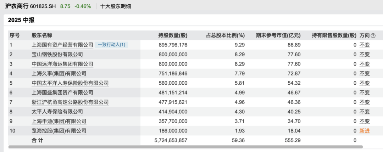Select 上海久事(集团)有限公司 shareholder link
The image size is (383, 152).
(59, 74)
